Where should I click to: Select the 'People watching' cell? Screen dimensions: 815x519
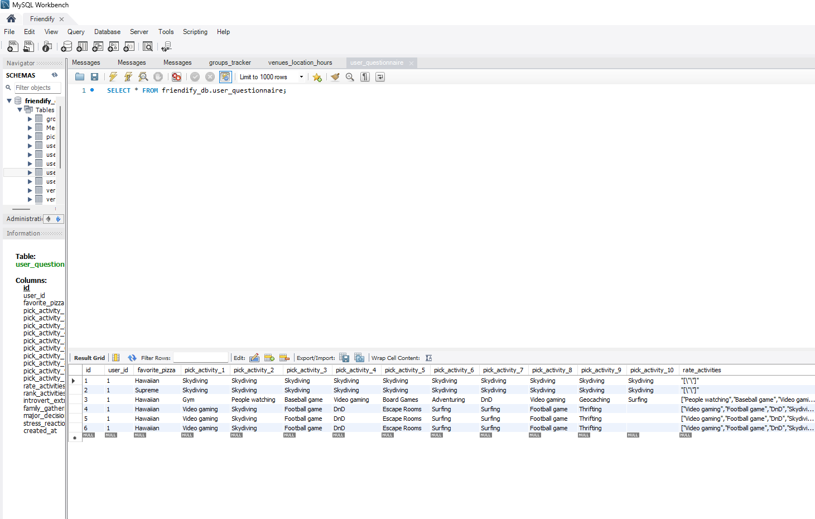click(255, 400)
